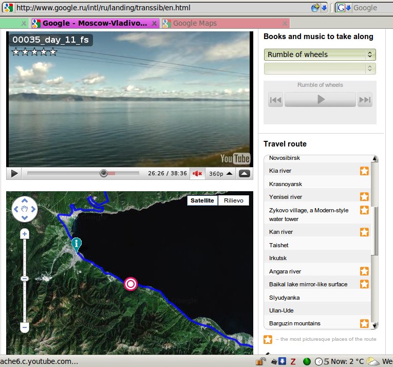This screenshot has height=367, width=393.
Task: Click route list scrollbar down arrow
Action: coord(375,326)
